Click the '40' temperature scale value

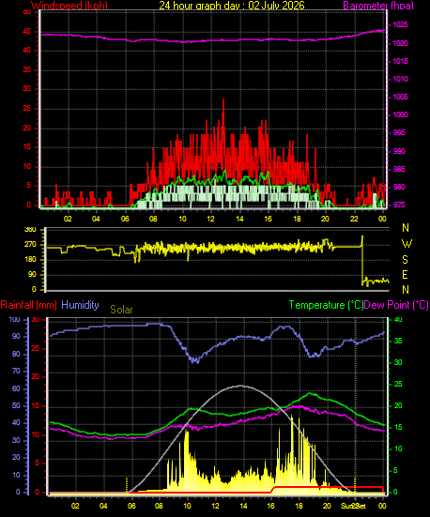click(398, 320)
